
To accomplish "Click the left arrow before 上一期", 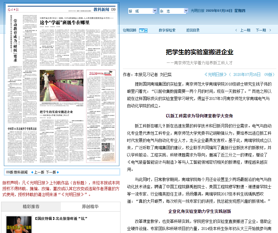I will pyautogui.click(x=236, y=30).
